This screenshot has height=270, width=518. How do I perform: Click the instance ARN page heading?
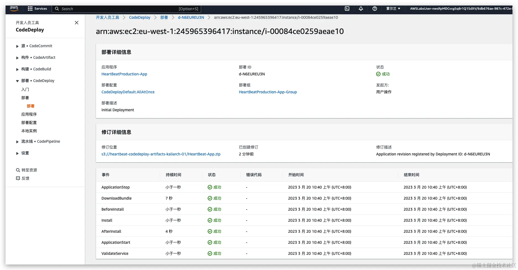220,31
